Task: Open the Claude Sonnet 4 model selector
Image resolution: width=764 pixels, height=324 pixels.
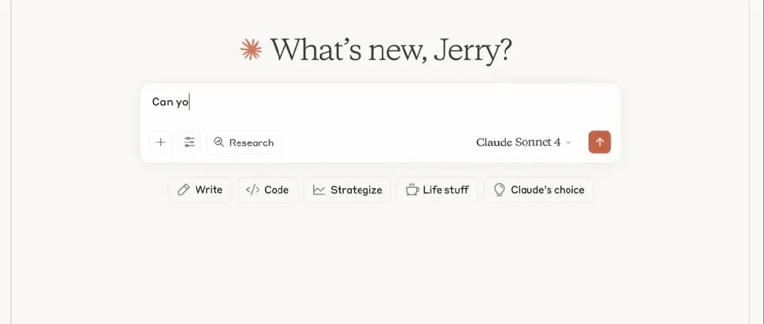Action: pyautogui.click(x=518, y=142)
